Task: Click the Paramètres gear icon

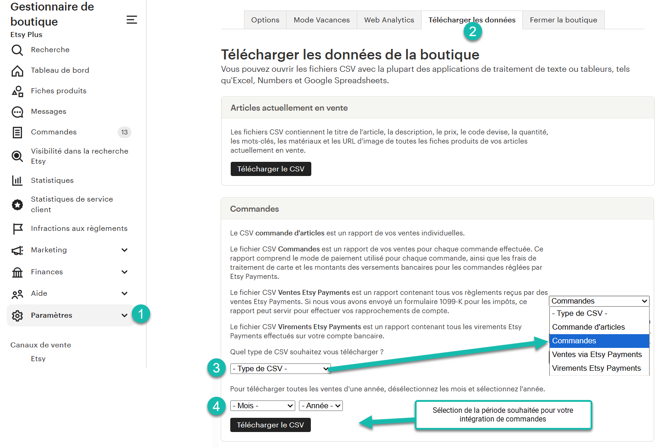Action: coord(17,315)
